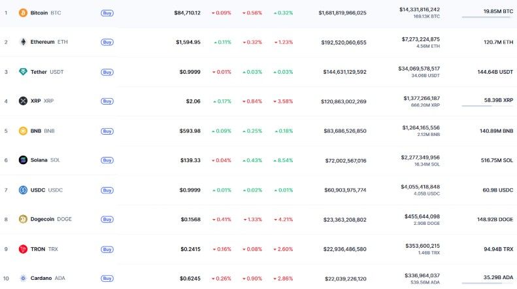Open the Cardano ADA name link

pos(48,278)
